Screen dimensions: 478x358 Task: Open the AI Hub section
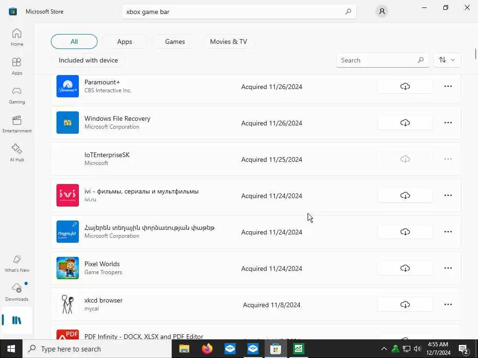[17, 153]
